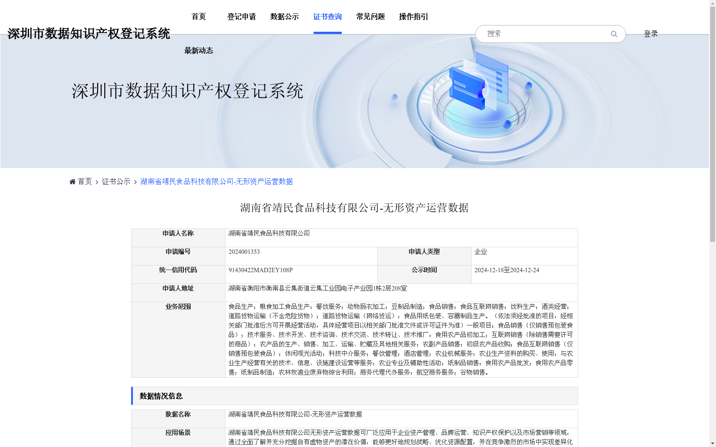This screenshot has width=716, height=447.
Task: Select the 证书查询 navigation tab
Action: 328,17
